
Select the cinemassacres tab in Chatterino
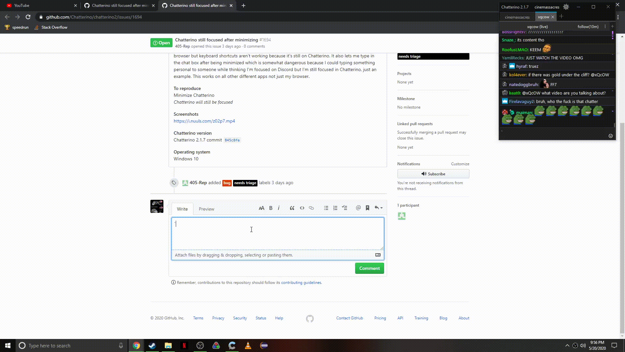coord(517,17)
